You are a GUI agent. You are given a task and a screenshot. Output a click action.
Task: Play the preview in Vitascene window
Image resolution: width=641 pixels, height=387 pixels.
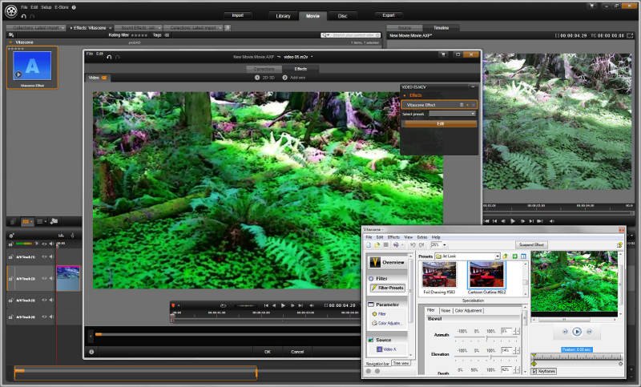pyautogui.click(x=576, y=332)
